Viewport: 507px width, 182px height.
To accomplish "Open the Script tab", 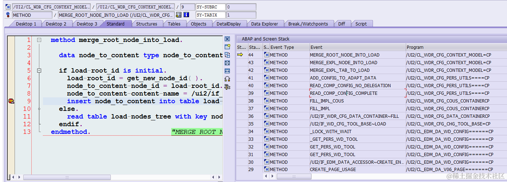I will 361,24.
